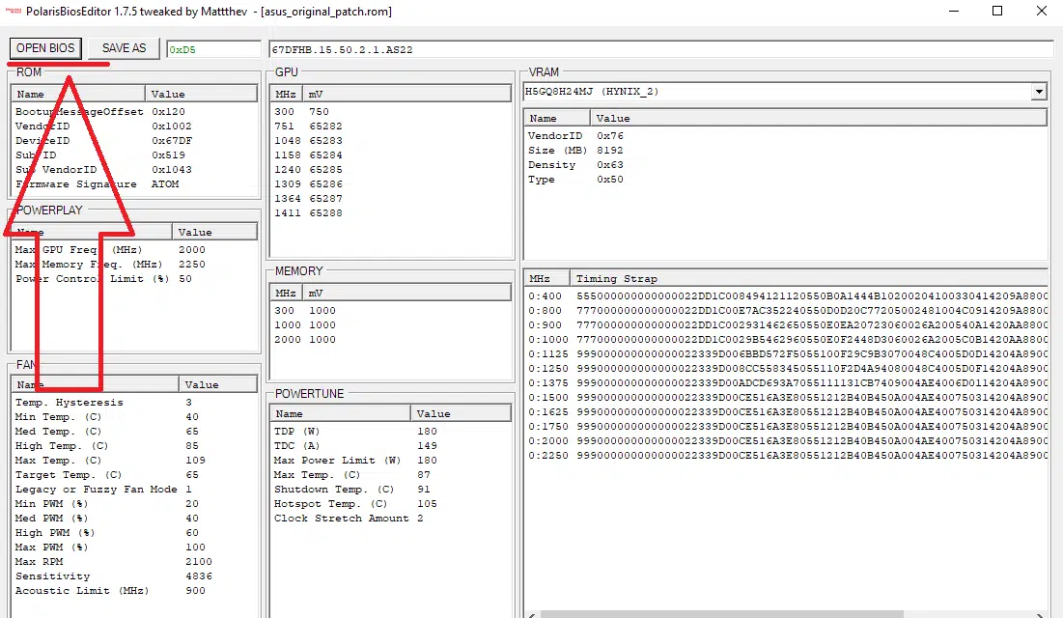The image size is (1063, 618).
Task: Click the Value column header in POWERPLAY
Action: coord(214,232)
